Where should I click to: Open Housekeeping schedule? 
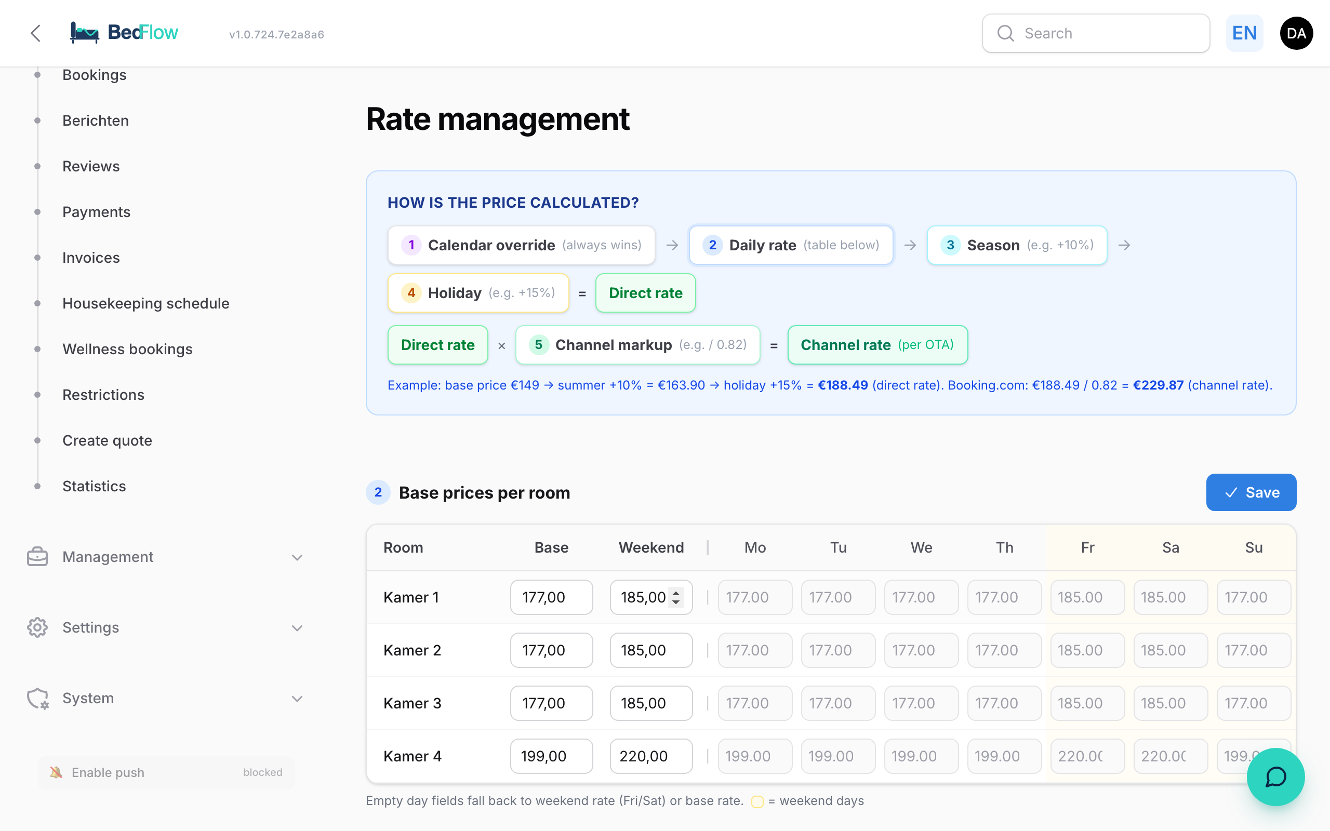[145, 303]
